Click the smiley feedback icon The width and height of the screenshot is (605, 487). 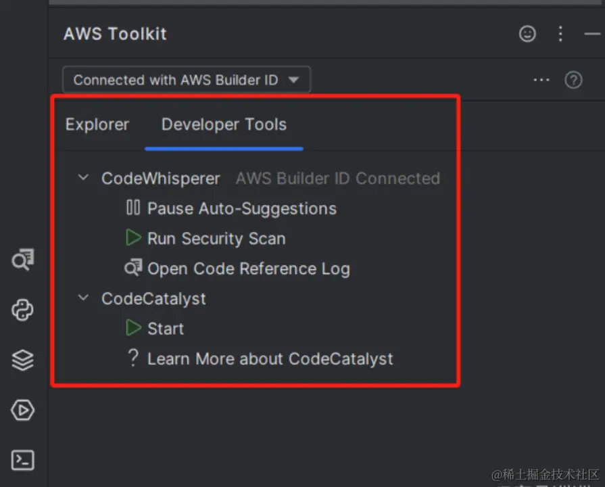click(527, 34)
